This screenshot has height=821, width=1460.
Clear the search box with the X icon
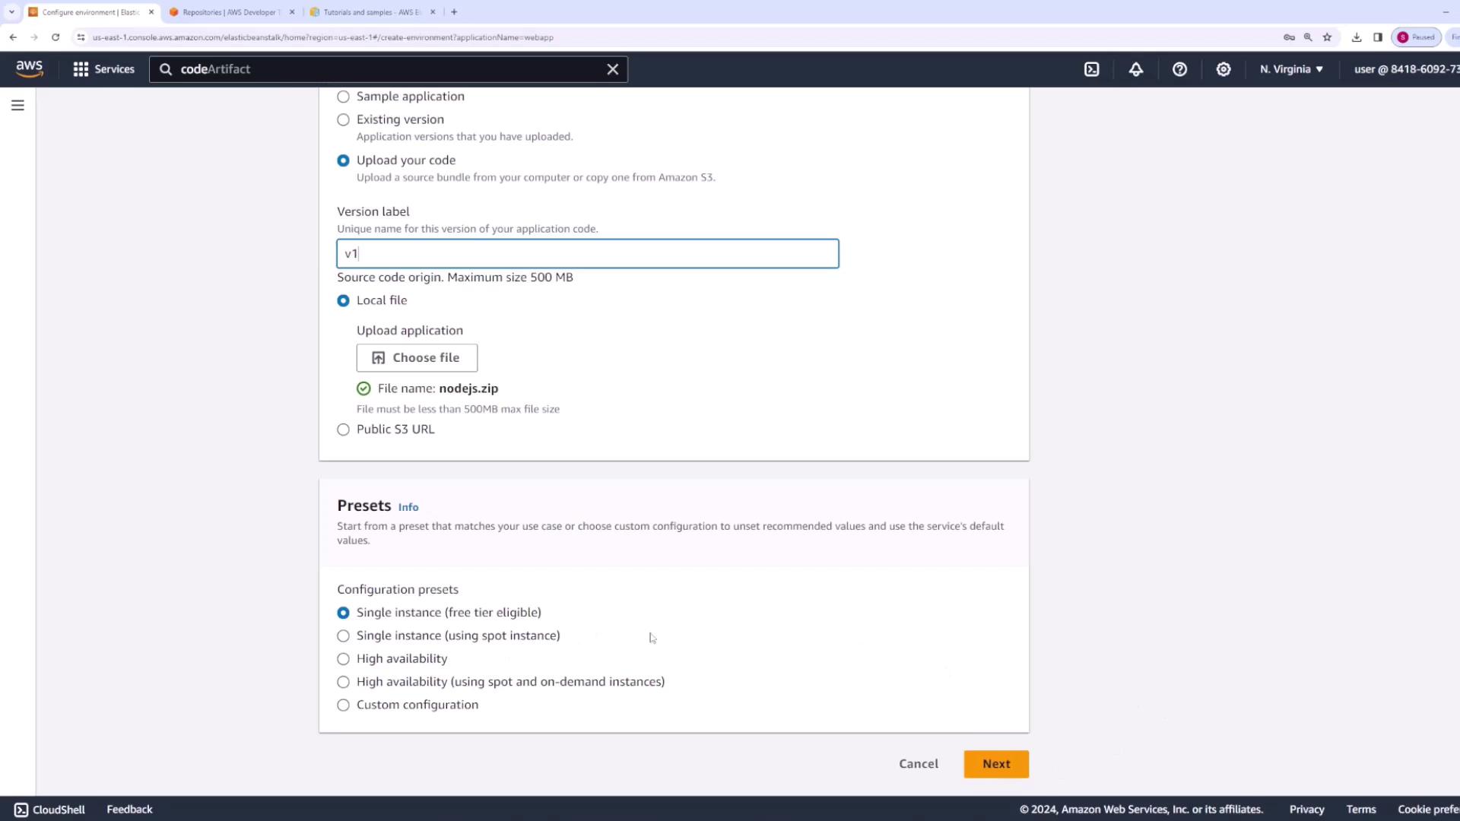coord(612,69)
